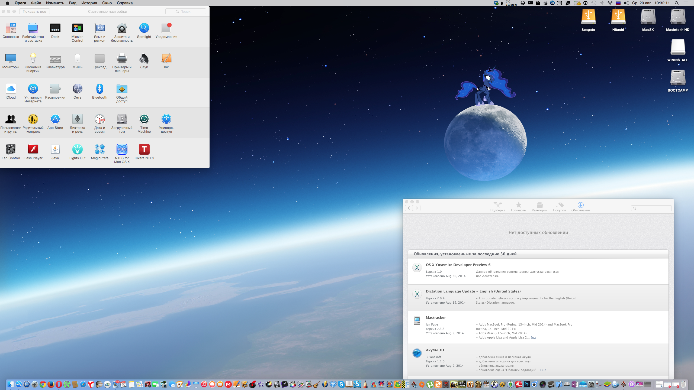Expand the Sharks 3D notes via More link
694x390 pixels.
coord(543,370)
